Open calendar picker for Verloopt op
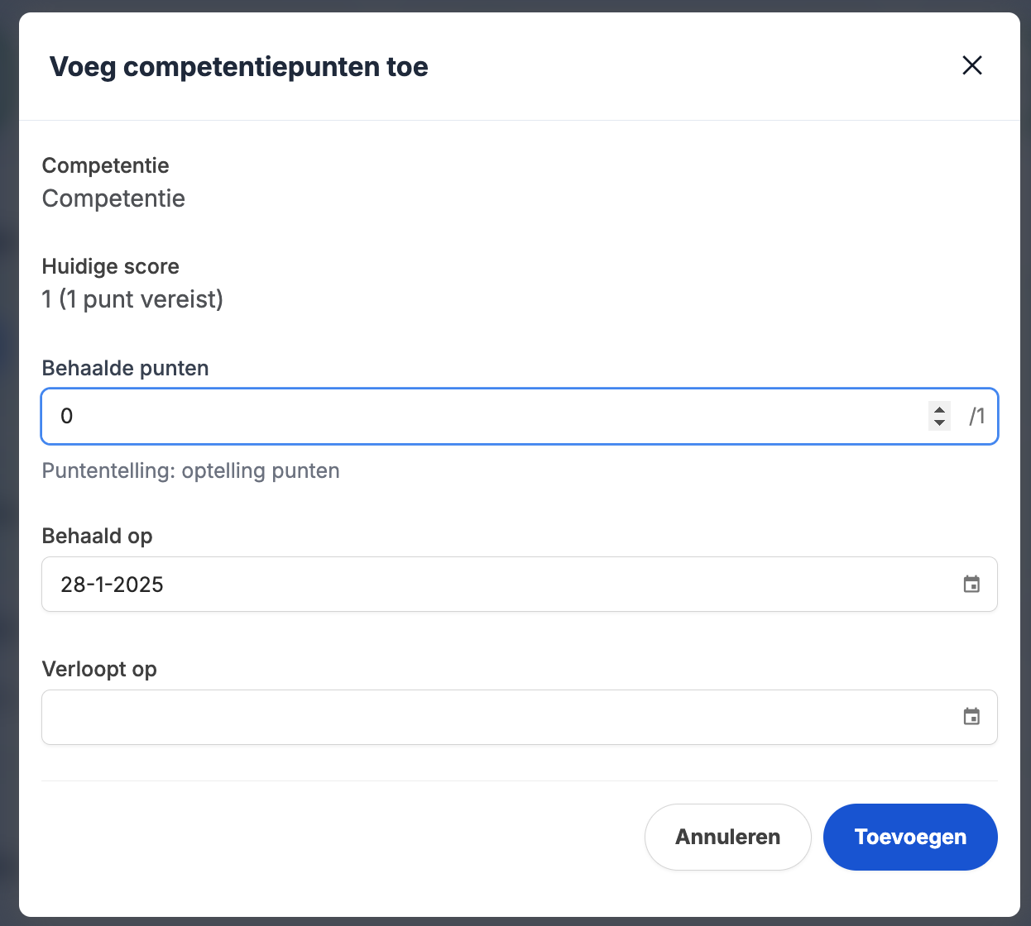1031x926 pixels. (x=971, y=717)
